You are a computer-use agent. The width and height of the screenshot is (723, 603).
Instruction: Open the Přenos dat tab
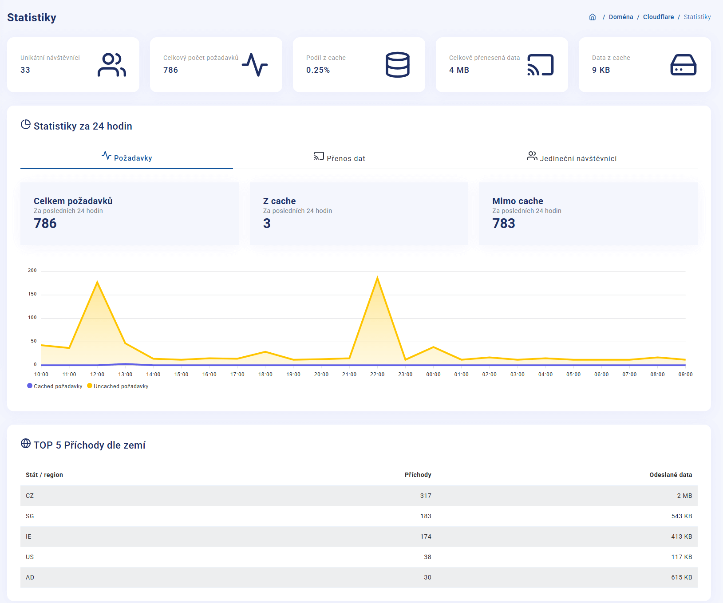pos(340,158)
